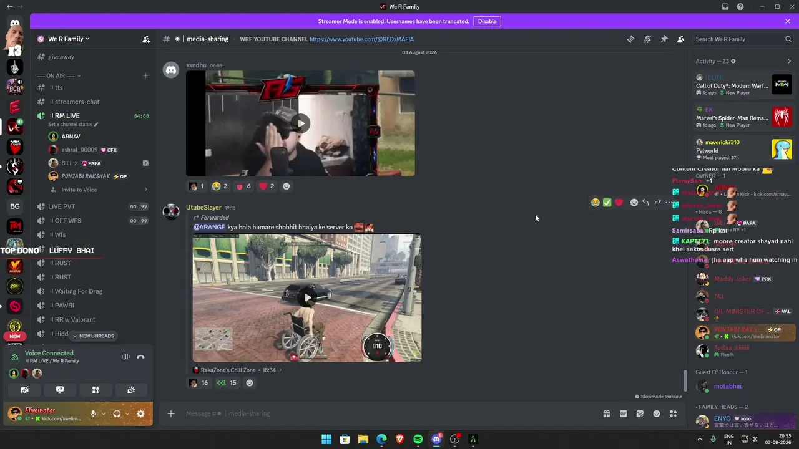Toggle noise suppression waveform icon
799x449 pixels.
pyautogui.click(x=125, y=357)
